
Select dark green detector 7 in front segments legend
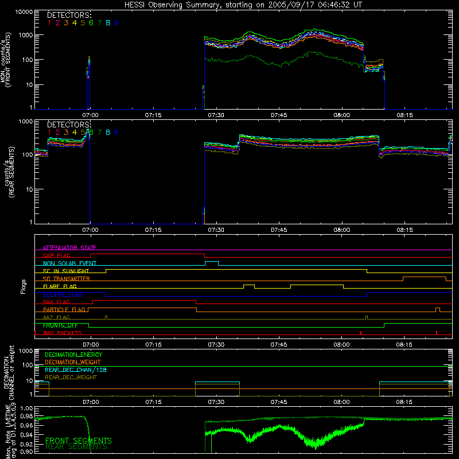99,23
